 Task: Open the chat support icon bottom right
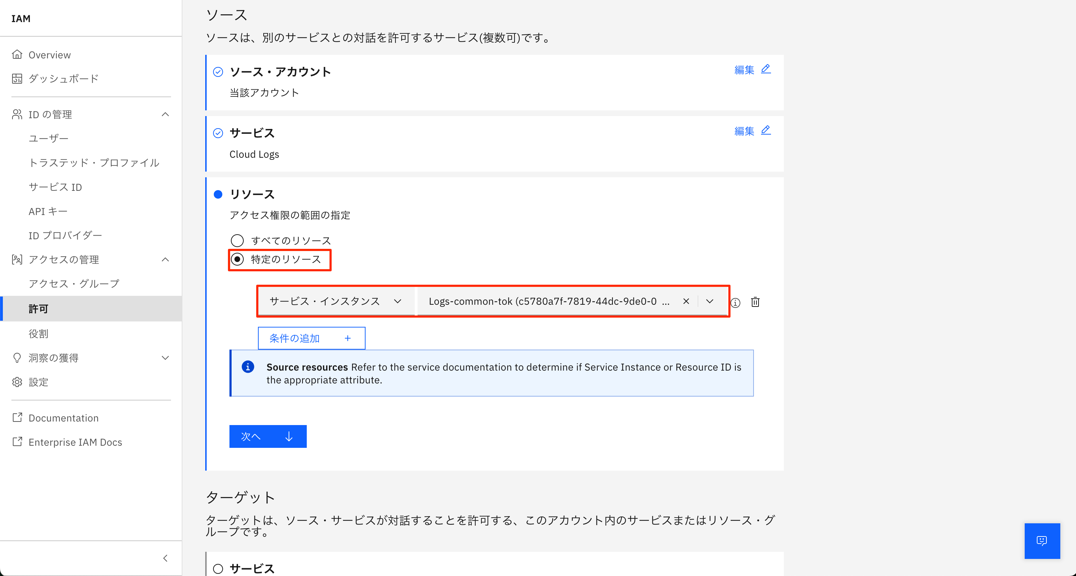[x=1042, y=541]
